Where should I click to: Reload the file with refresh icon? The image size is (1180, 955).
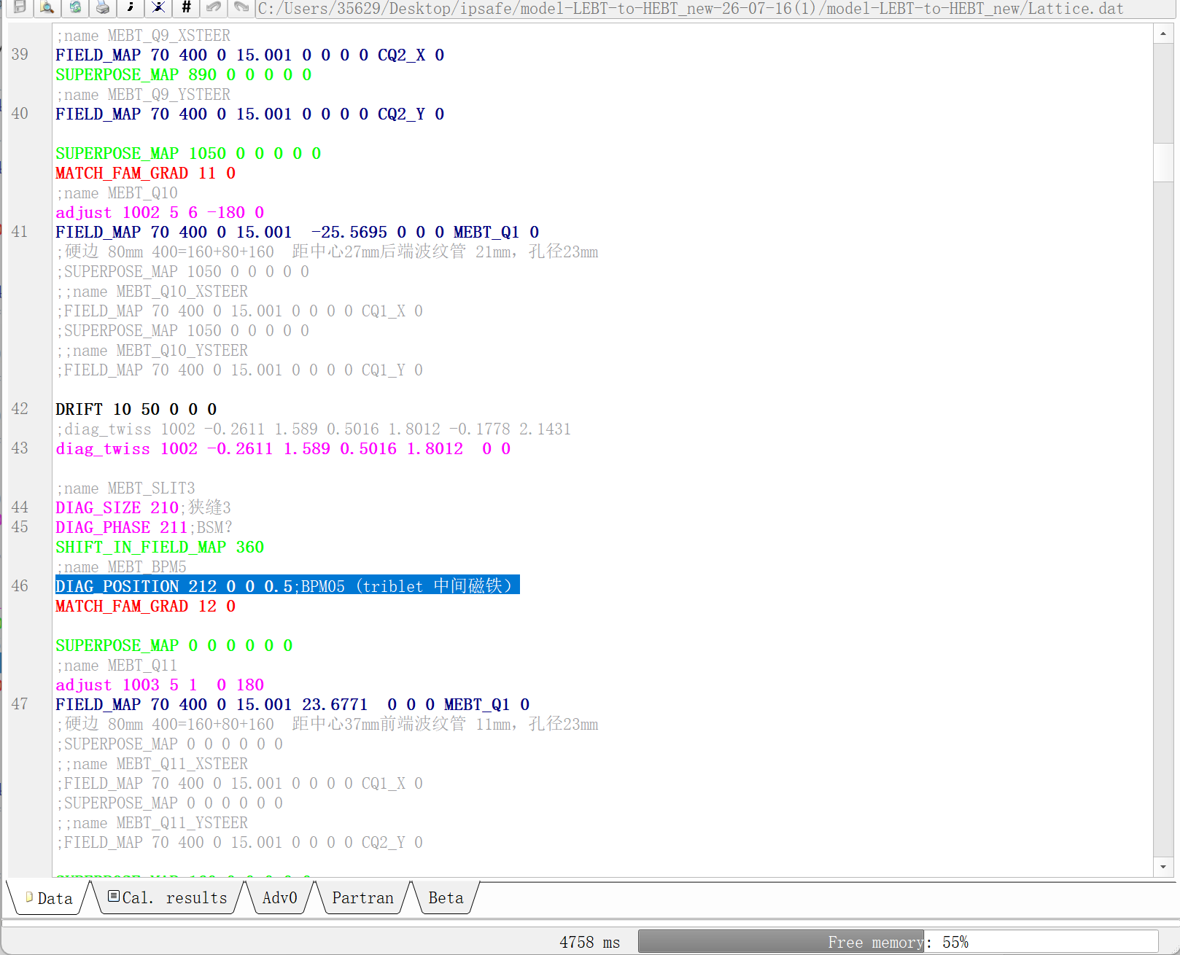pyautogui.click(x=75, y=7)
